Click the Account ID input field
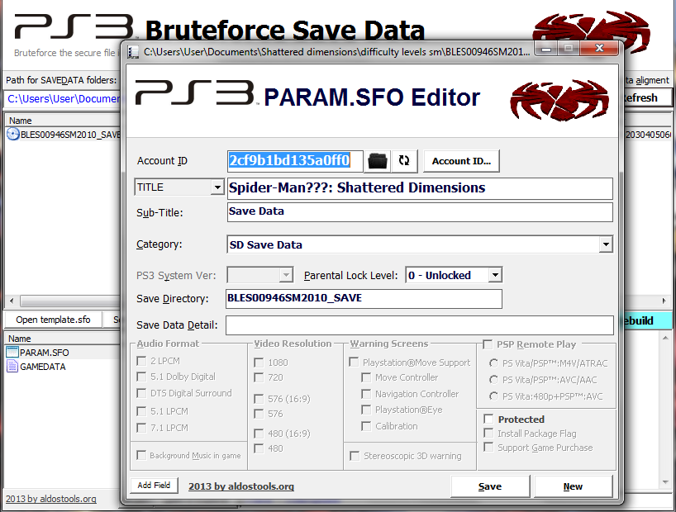 click(x=295, y=160)
